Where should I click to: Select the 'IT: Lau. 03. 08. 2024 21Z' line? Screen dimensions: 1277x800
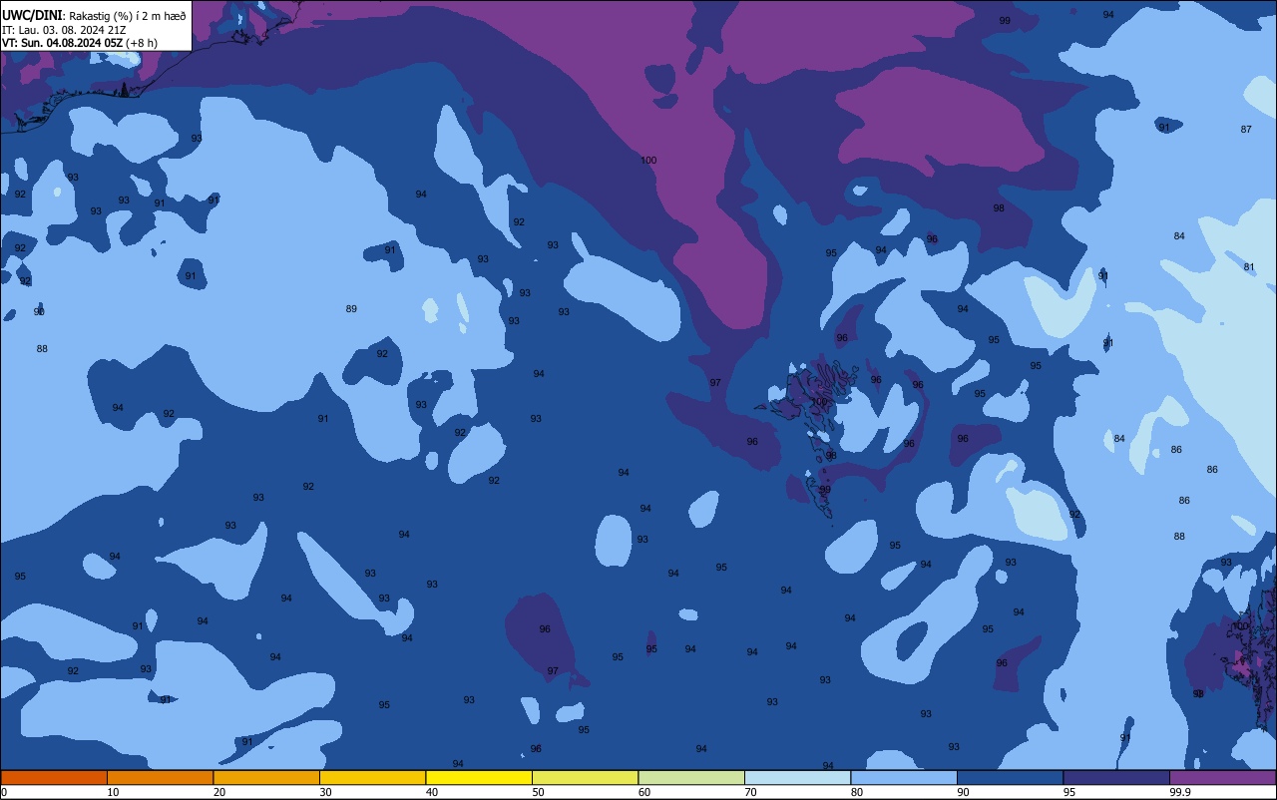point(64,30)
